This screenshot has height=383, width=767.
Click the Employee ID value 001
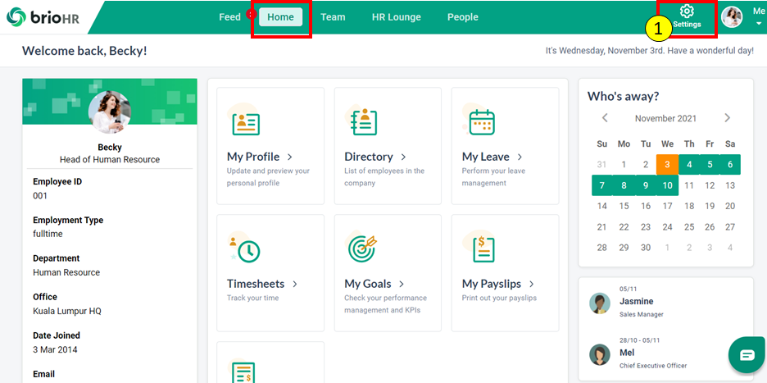point(40,196)
